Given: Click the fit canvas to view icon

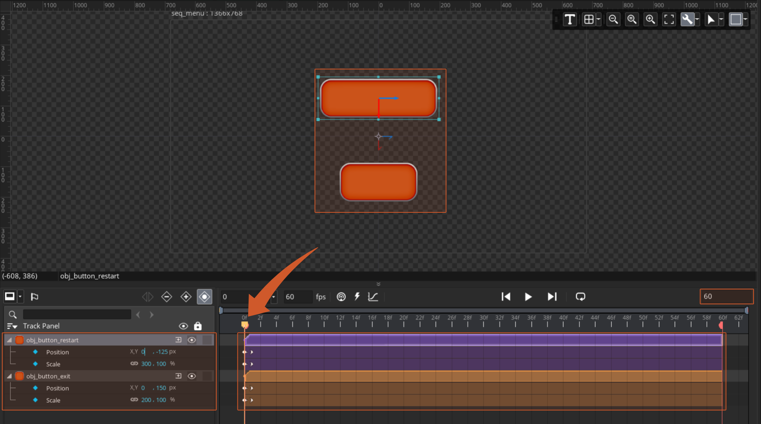Looking at the screenshot, I should 669,19.
